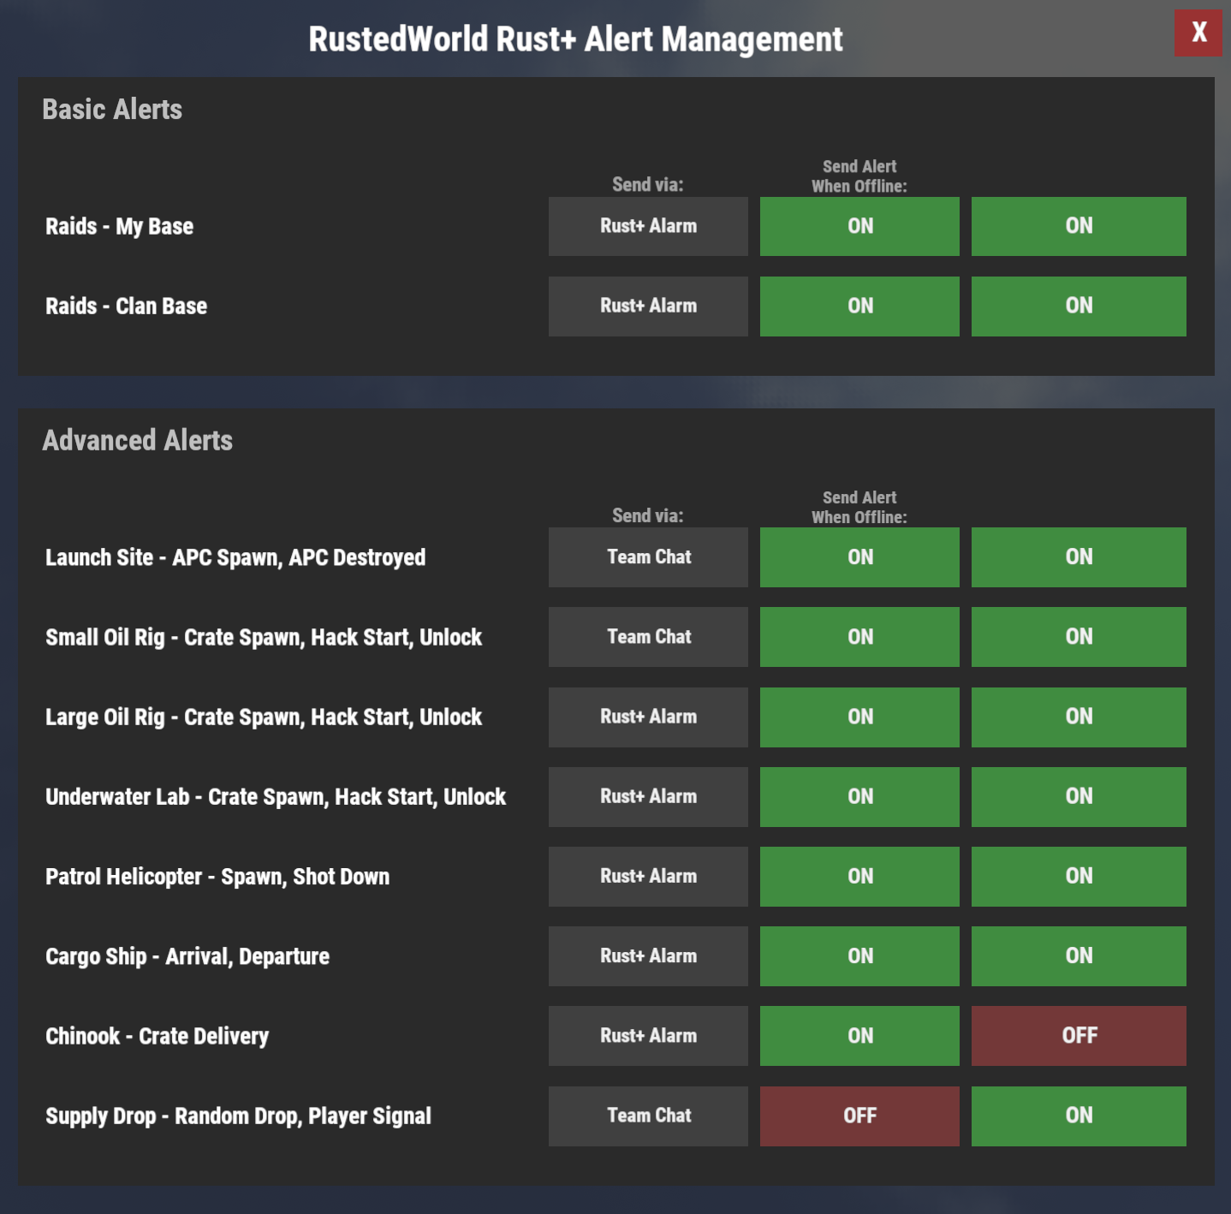
Task: Switch Supply Drop send method from Team Chat
Action: [648, 1116]
